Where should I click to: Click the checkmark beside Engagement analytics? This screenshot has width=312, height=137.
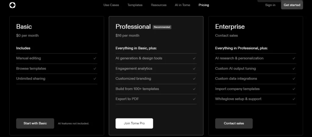click(194, 69)
